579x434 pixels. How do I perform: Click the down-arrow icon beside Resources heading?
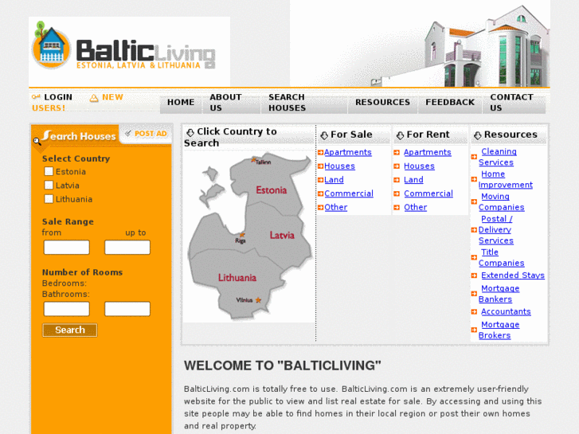point(477,135)
